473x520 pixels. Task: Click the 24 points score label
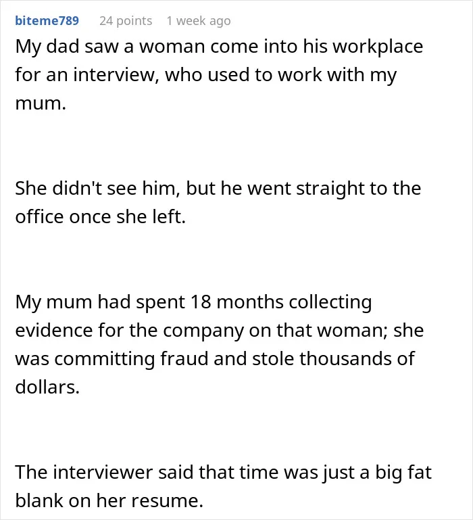point(126,20)
